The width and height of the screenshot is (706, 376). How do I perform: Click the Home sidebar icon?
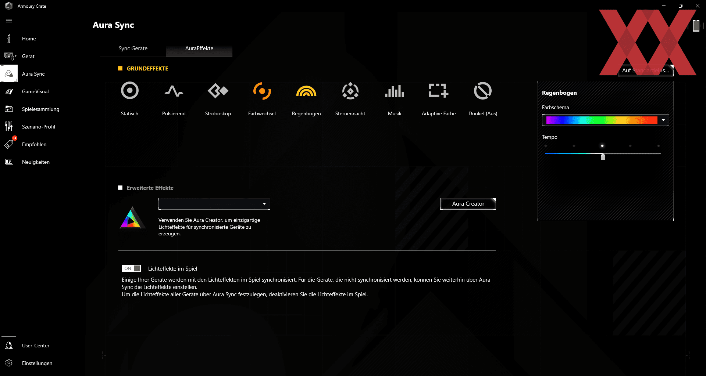9,39
